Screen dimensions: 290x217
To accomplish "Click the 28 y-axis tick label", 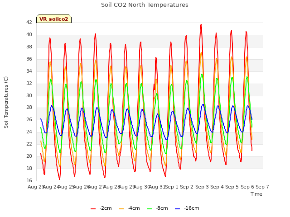I will [29, 108].
